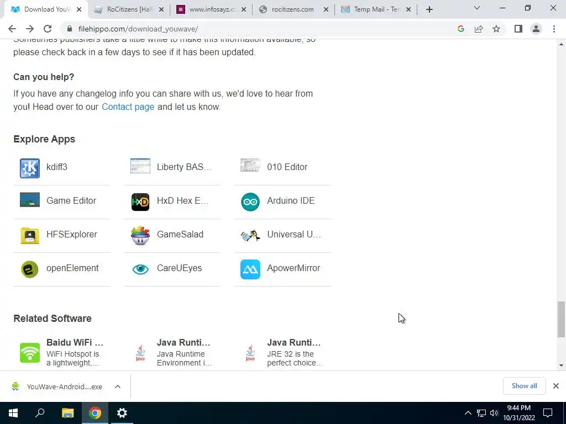The height and width of the screenshot is (424, 566).
Task: Click the page vertical scrollbar thumb
Action: [x=561, y=320]
